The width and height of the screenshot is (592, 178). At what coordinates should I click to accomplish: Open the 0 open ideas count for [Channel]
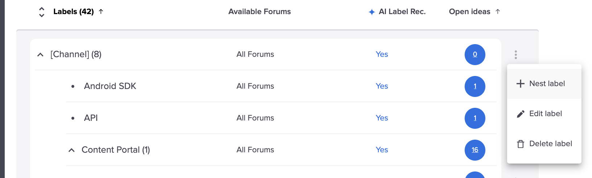[x=475, y=54]
